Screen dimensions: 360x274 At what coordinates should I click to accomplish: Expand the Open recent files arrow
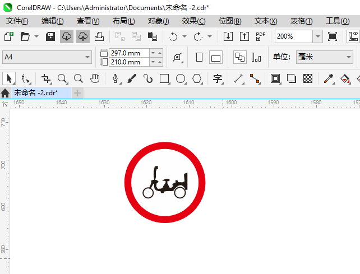(x=36, y=36)
